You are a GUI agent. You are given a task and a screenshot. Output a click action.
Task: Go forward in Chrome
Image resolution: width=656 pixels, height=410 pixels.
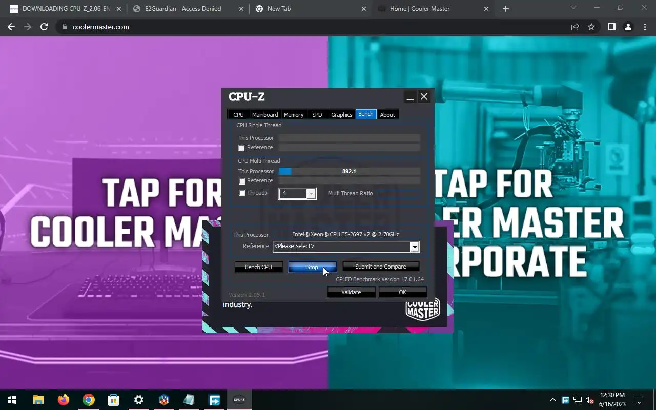(x=28, y=27)
